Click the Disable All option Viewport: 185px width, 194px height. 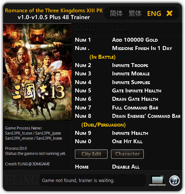click(126, 167)
